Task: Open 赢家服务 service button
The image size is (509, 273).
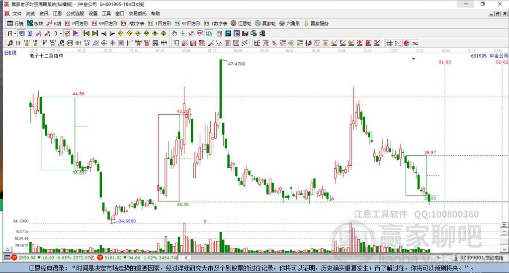Action: 316,23
